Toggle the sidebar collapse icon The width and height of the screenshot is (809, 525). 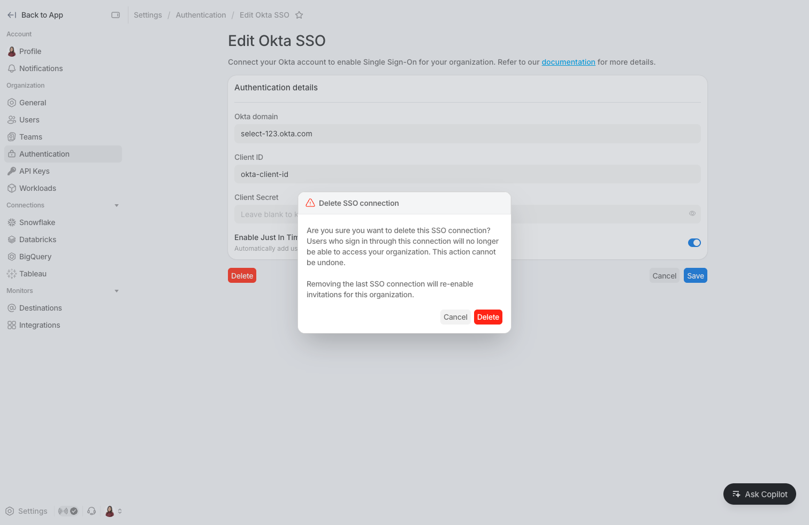tap(116, 15)
